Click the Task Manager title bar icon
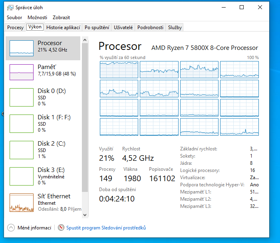Image resolution: width=280 pixels, height=243 pixels. click(x=10, y=8)
